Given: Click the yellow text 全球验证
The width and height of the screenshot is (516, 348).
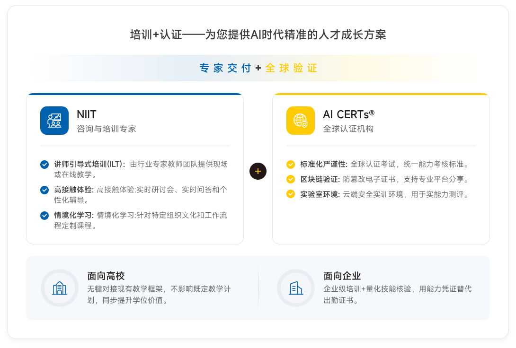Looking at the screenshot, I should 291,68.
